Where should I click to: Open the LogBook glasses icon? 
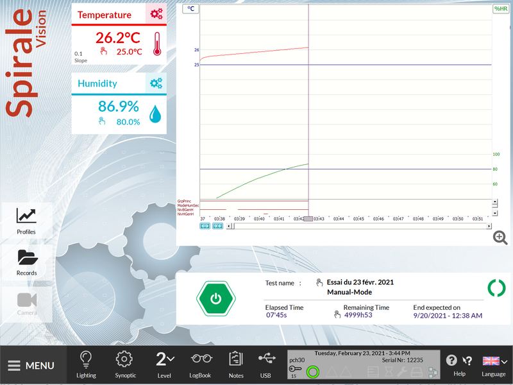[200, 364]
